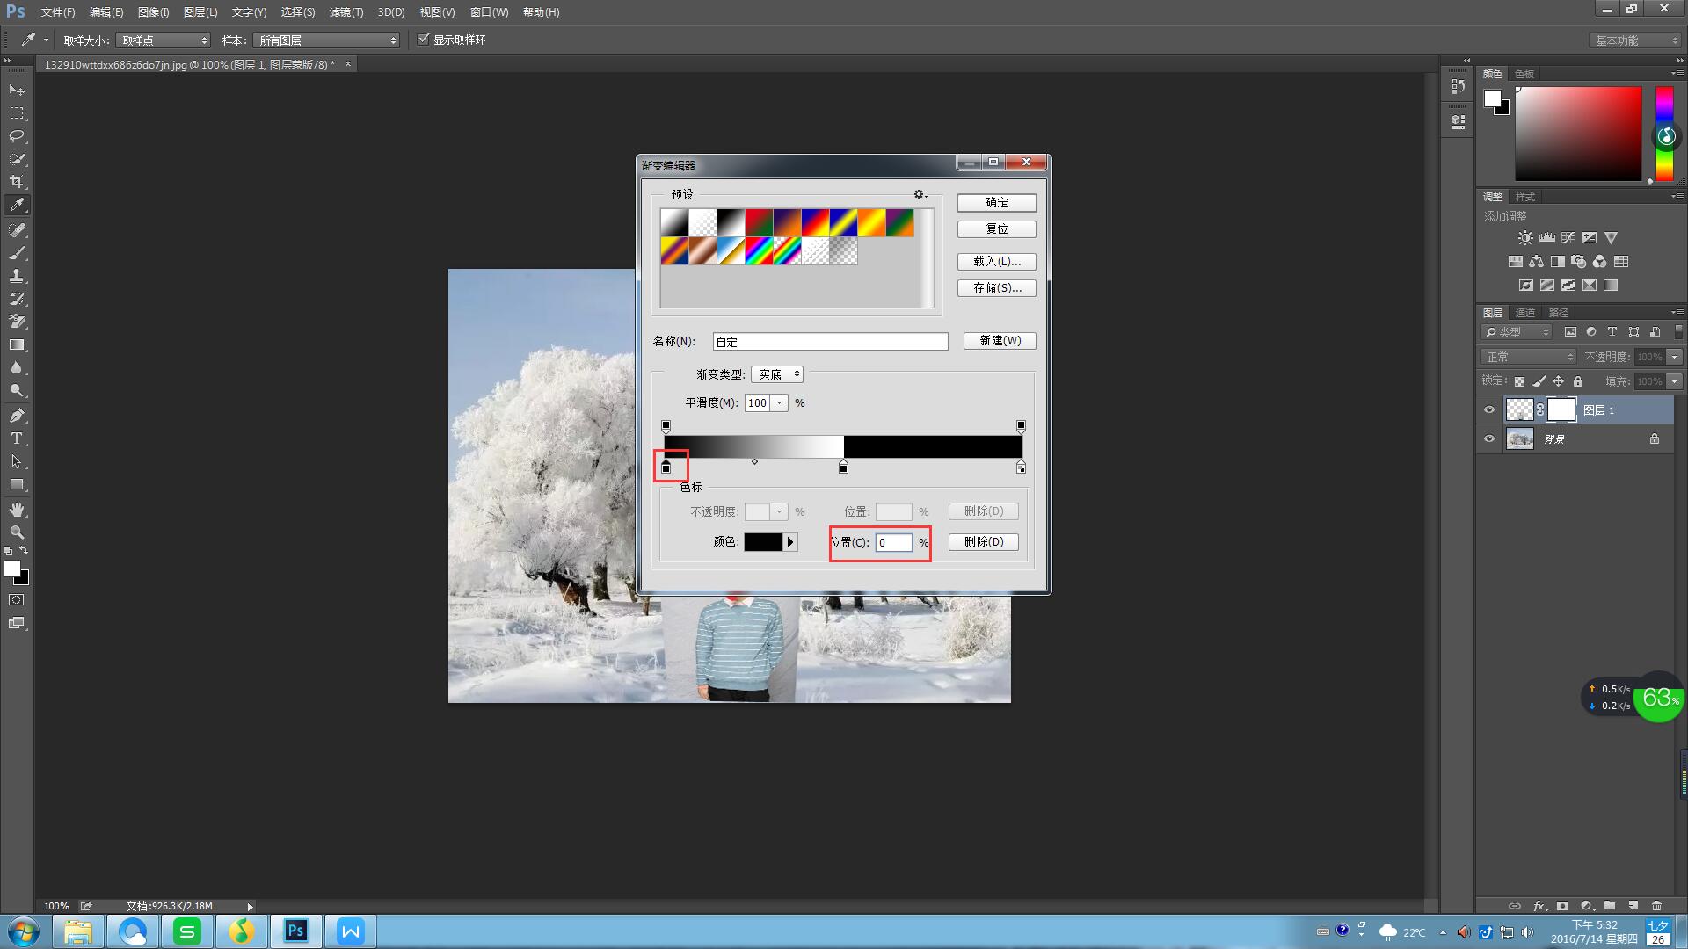The width and height of the screenshot is (1688, 949).
Task: Open the 滤镜(T) menu
Action: pos(346,12)
